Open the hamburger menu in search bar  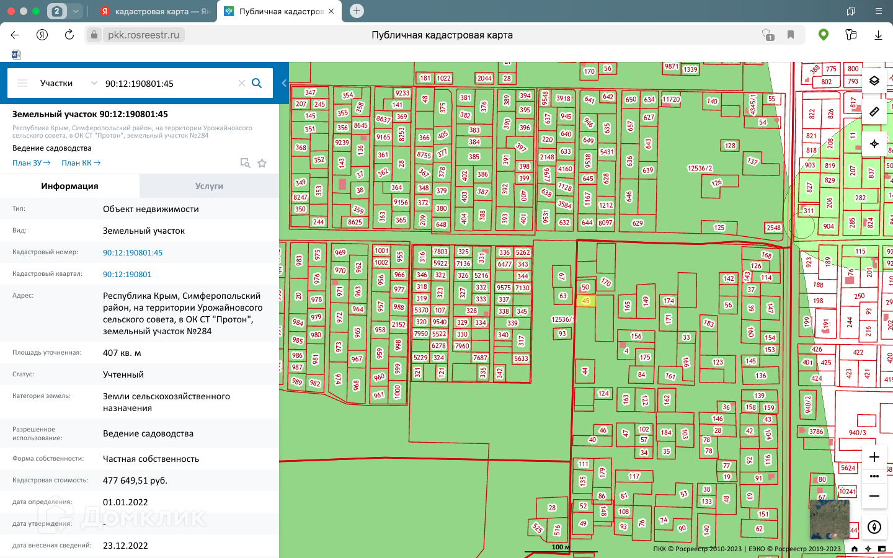coord(22,83)
